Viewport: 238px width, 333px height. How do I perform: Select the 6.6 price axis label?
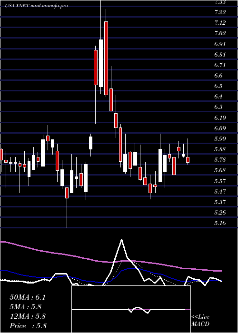point(219,76)
